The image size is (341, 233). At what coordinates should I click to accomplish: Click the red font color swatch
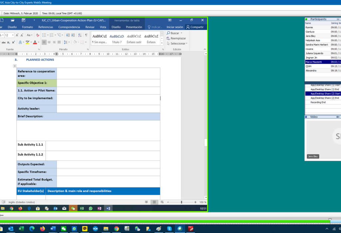35,42
